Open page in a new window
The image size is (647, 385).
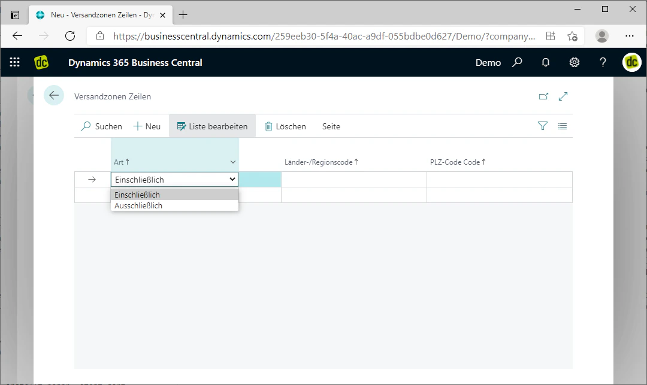point(543,96)
